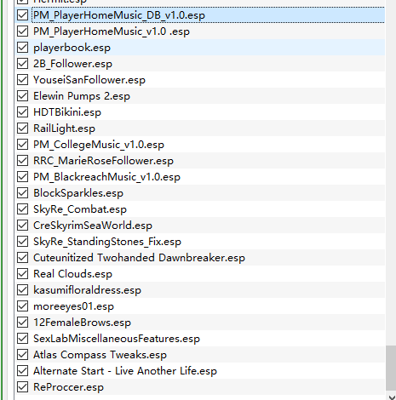Toggle YouseiSanFollower.esp checkbox
Image resolution: width=396 pixels, height=400 pixels.
[x=22, y=80]
